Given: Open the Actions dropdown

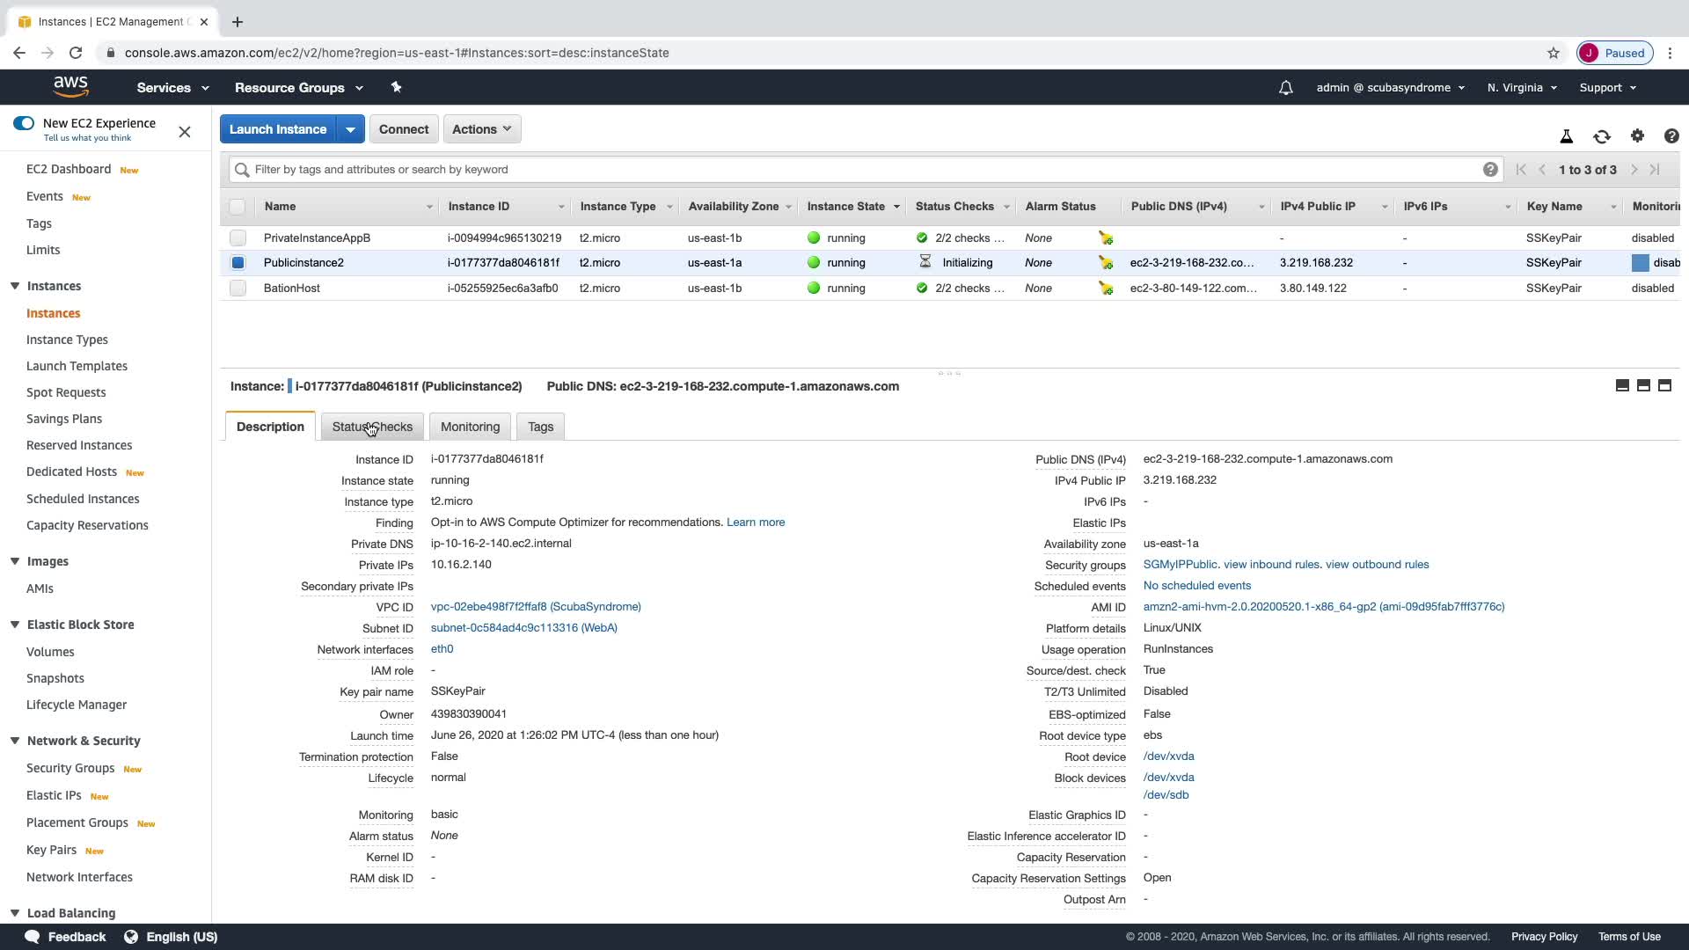Looking at the screenshot, I should [x=481, y=129].
